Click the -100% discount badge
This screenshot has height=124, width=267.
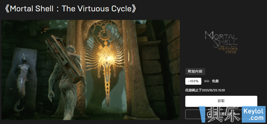pos(193,81)
